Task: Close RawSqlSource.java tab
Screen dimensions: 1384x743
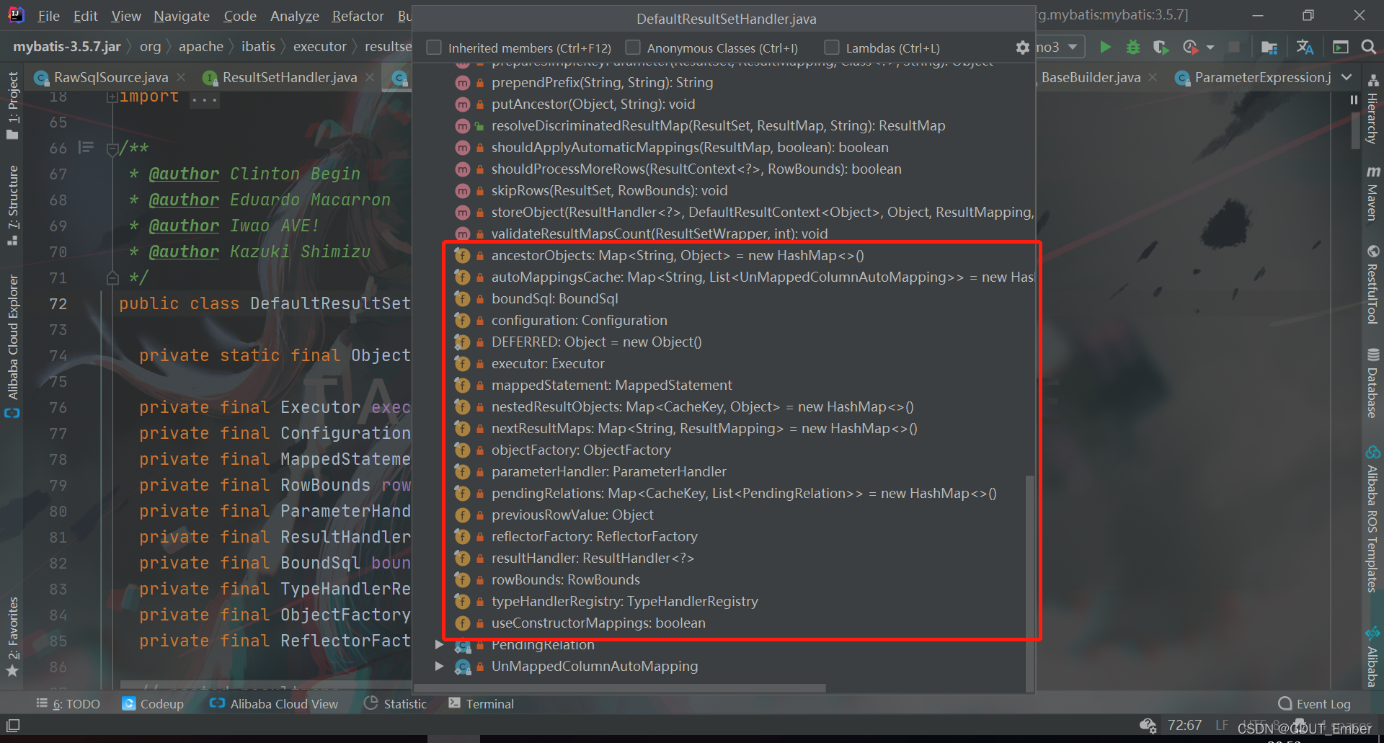Action: pyautogui.click(x=180, y=77)
